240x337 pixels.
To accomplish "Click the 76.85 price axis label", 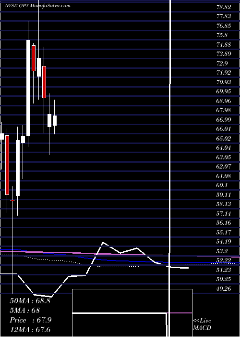I will [x=224, y=26].
